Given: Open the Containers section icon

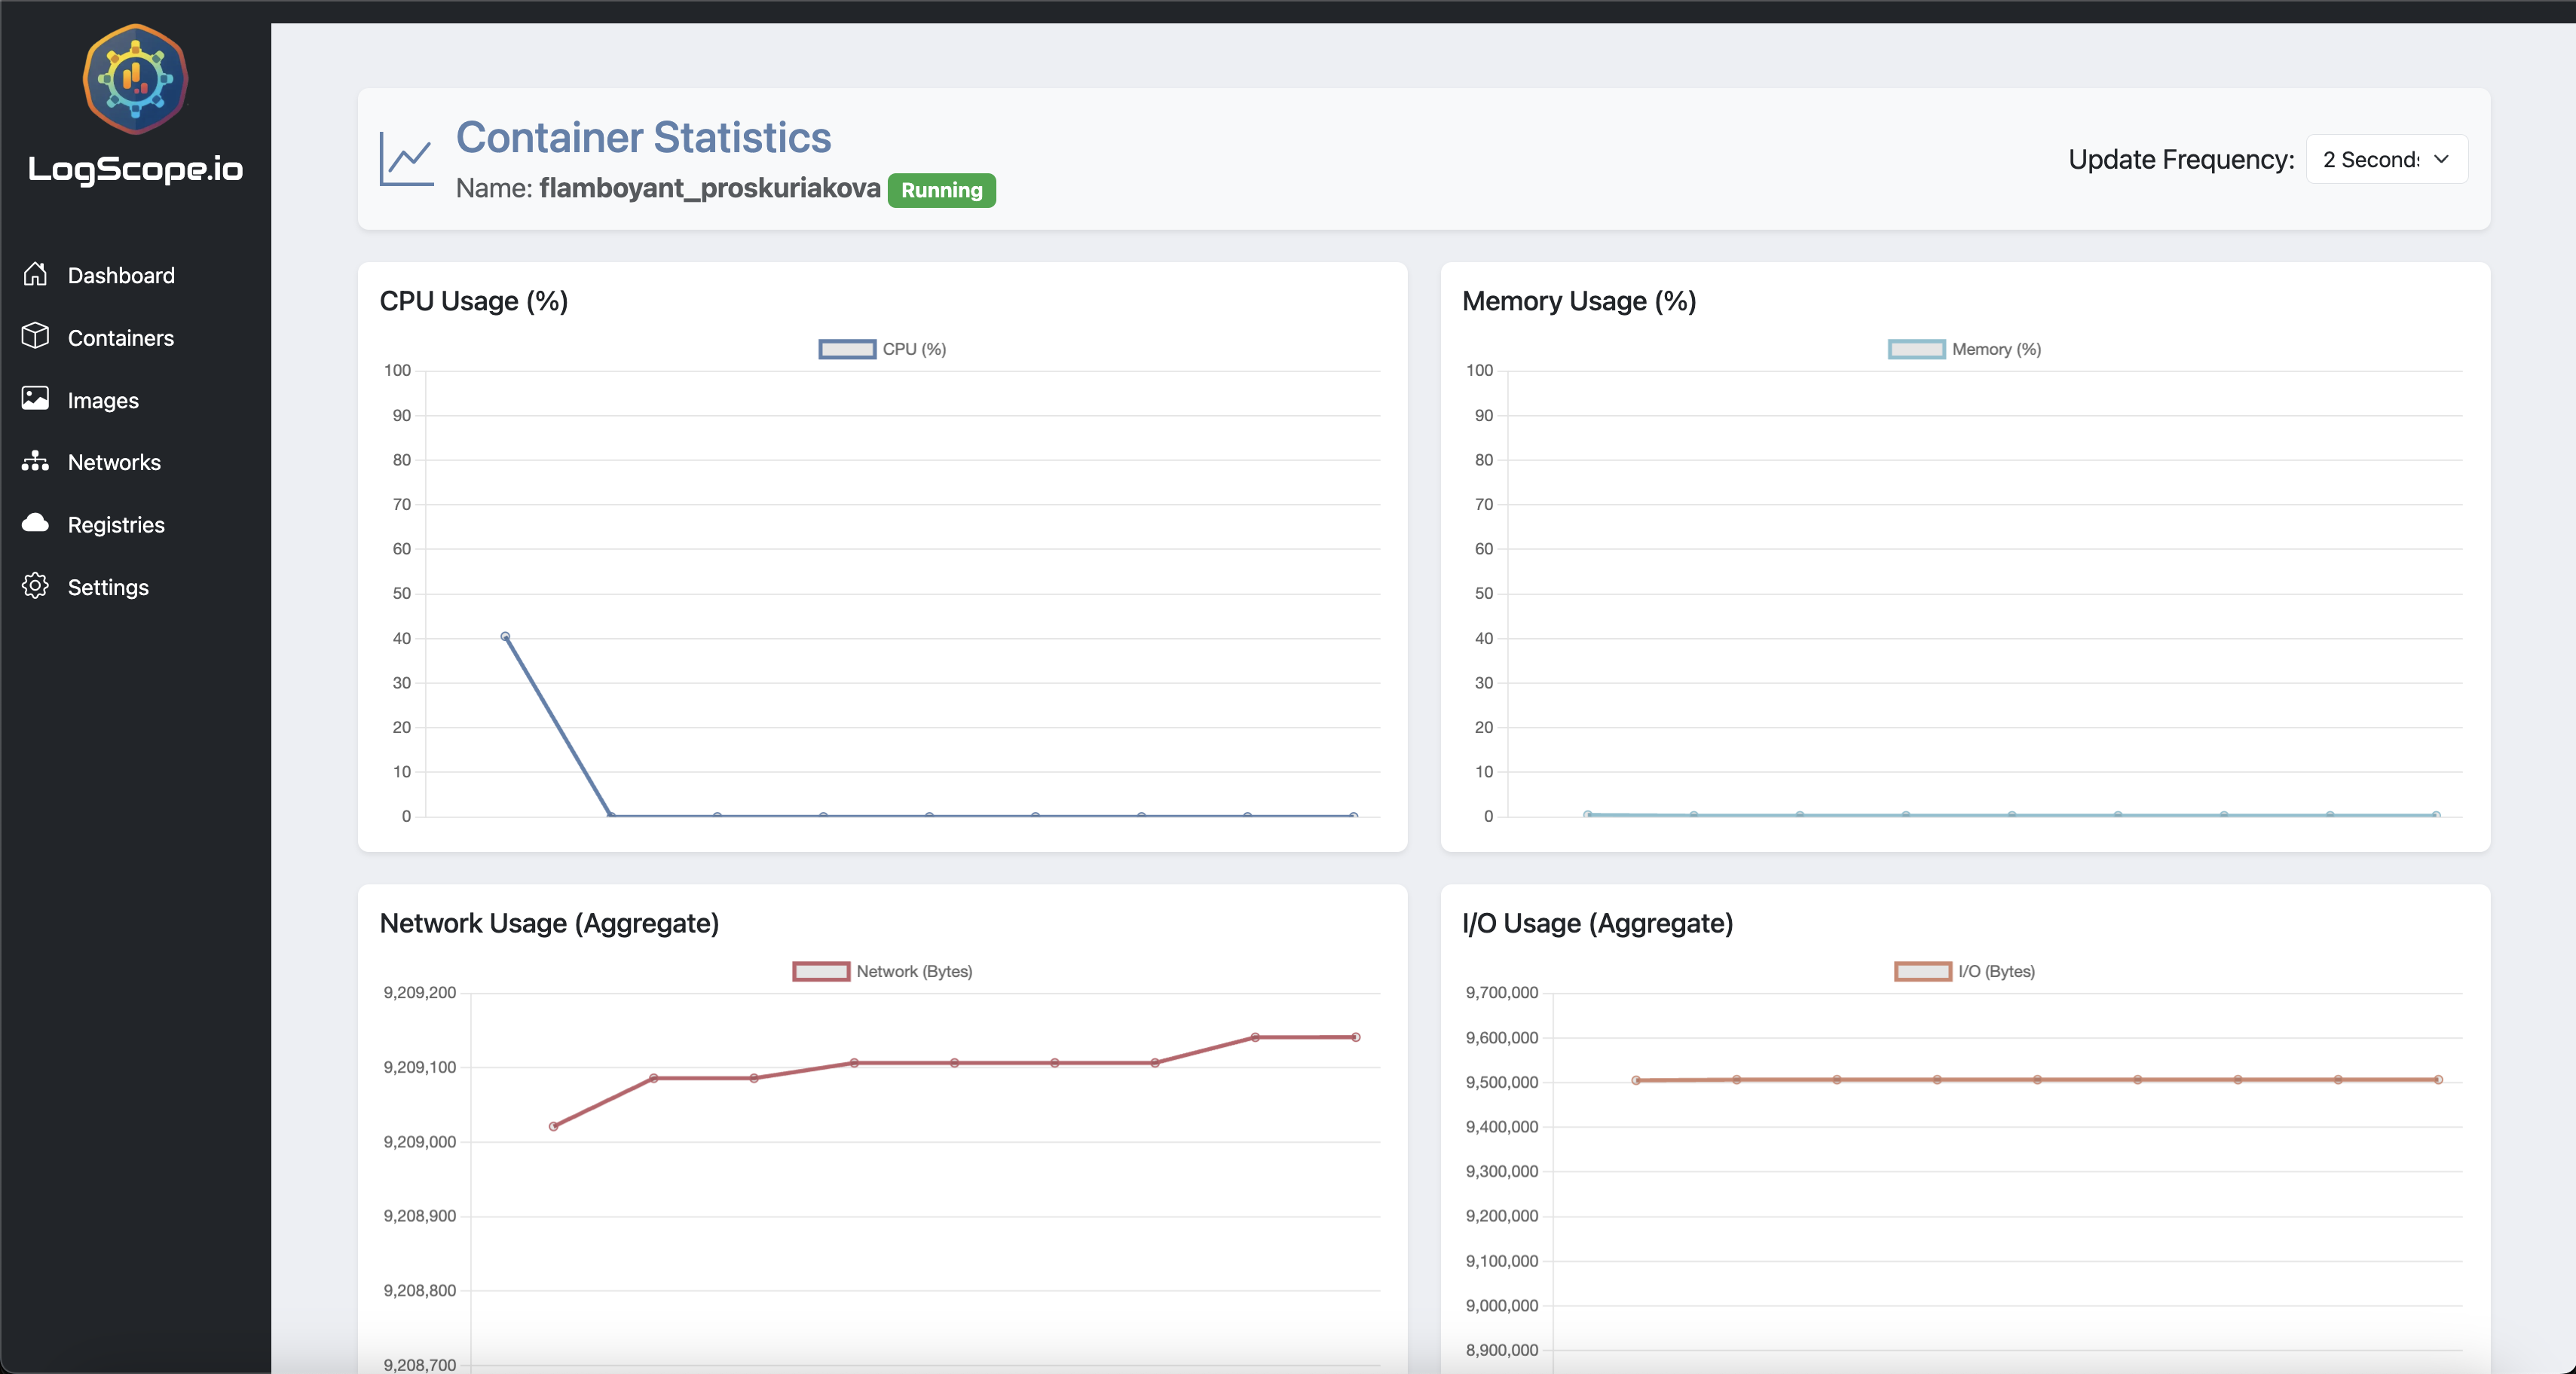Looking at the screenshot, I should pyautogui.click(x=35, y=337).
